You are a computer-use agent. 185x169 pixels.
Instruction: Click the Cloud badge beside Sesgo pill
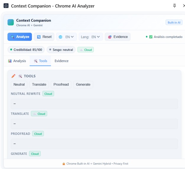86,50
